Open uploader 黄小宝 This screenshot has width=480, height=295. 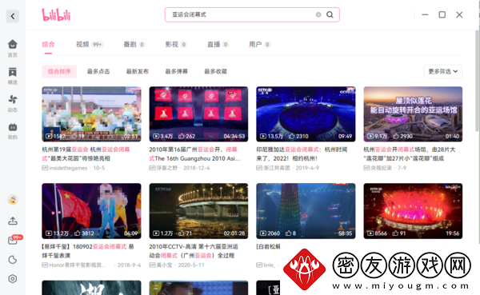[164, 265]
